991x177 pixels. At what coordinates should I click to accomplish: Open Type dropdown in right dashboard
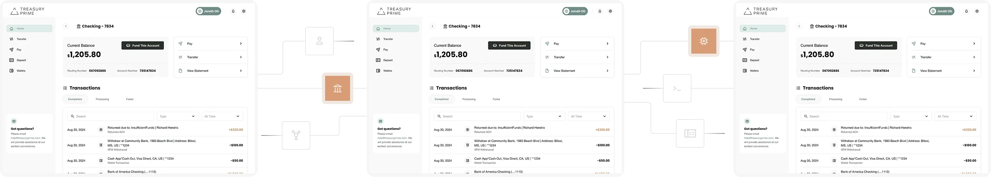pos(911,117)
